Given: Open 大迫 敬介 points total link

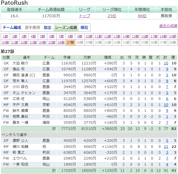Looking at the screenshot, I should [166, 63].
